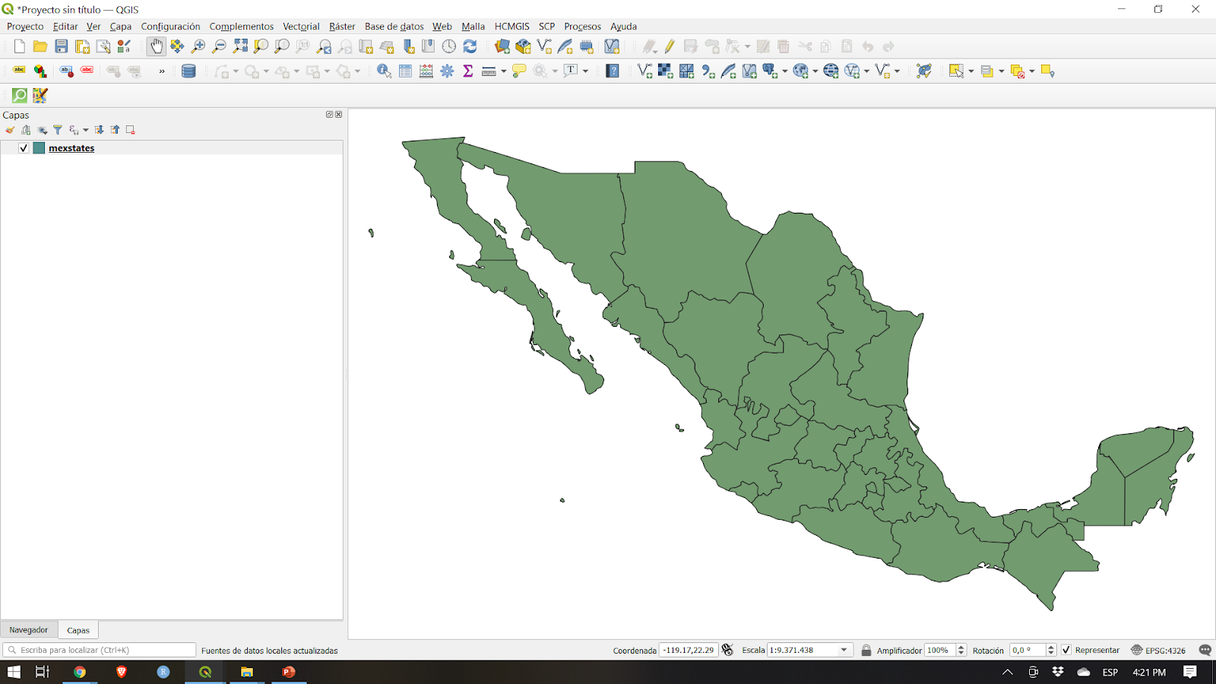Screen dimensions: 1216x684
Task: Show statistical summary with the sigma icon
Action: pyautogui.click(x=468, y=71)
